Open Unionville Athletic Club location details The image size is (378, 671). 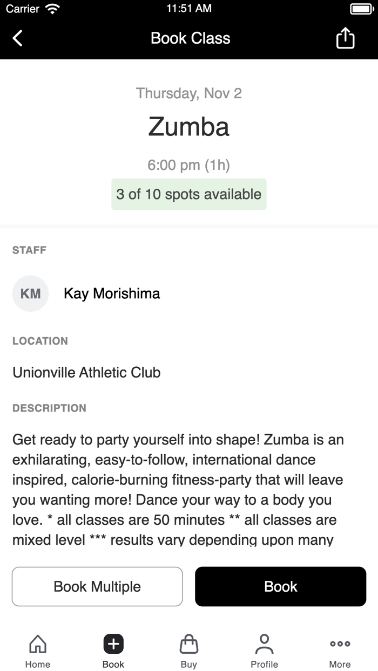[x=86, y=372]
